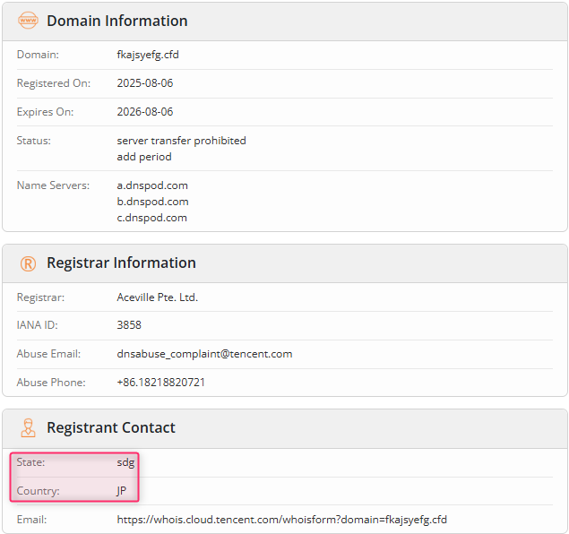Image resolution: width=569 pixels, height=534 pixels.
Task: Select the Registrar Information heading
Action: tap(121, 263)
